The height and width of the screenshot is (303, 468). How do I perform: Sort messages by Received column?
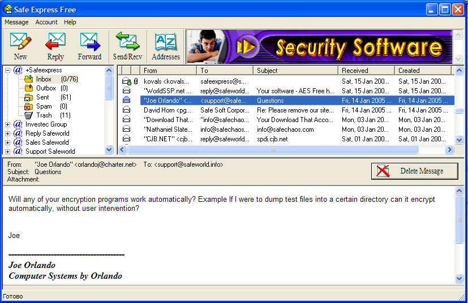[x=367, y=71]
